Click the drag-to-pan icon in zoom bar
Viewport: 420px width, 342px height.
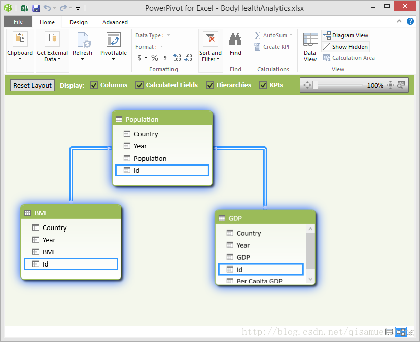307,85
